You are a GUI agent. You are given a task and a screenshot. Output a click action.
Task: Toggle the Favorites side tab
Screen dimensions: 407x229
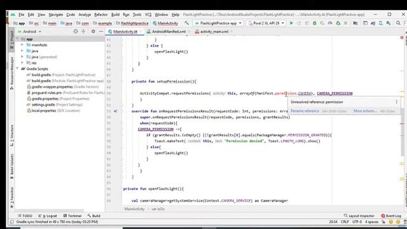coord(11,197)
